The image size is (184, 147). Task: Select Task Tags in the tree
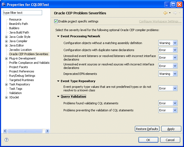coord(16,89)
